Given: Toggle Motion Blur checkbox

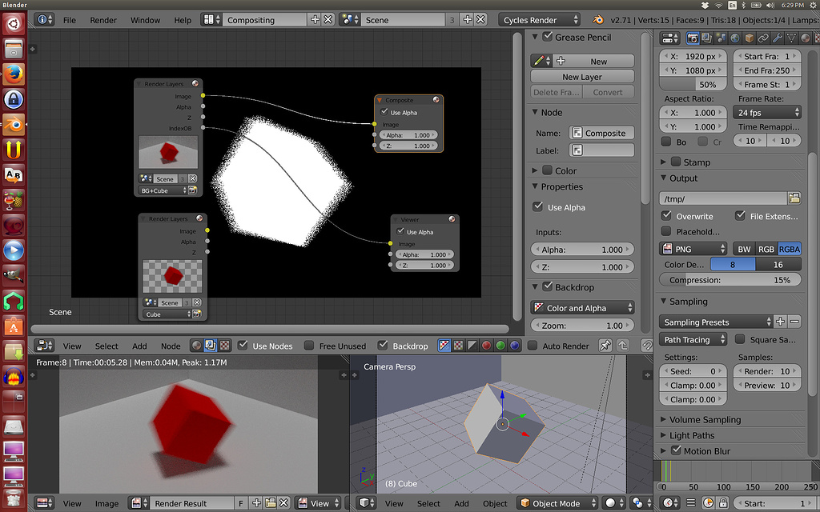Looking at the screenshot, I should tap(676, 450).
